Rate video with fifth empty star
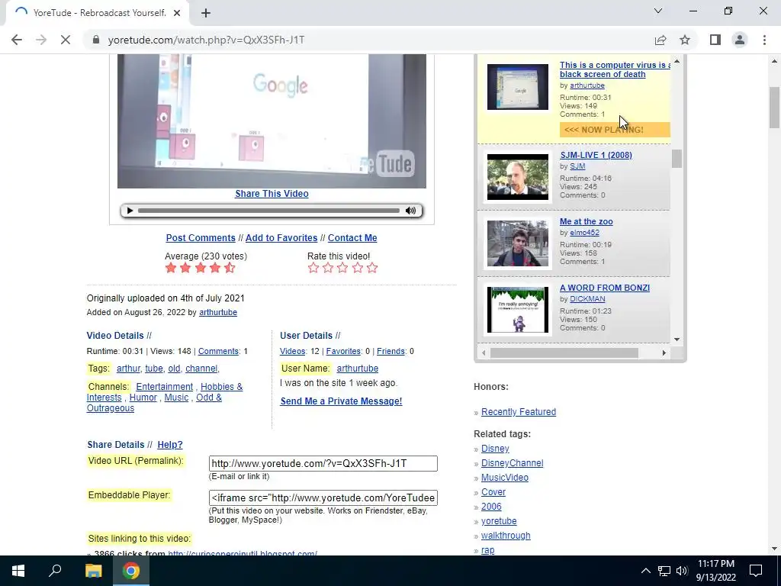Viewport: 781px width, 586px height. click(x=372, y=268)
